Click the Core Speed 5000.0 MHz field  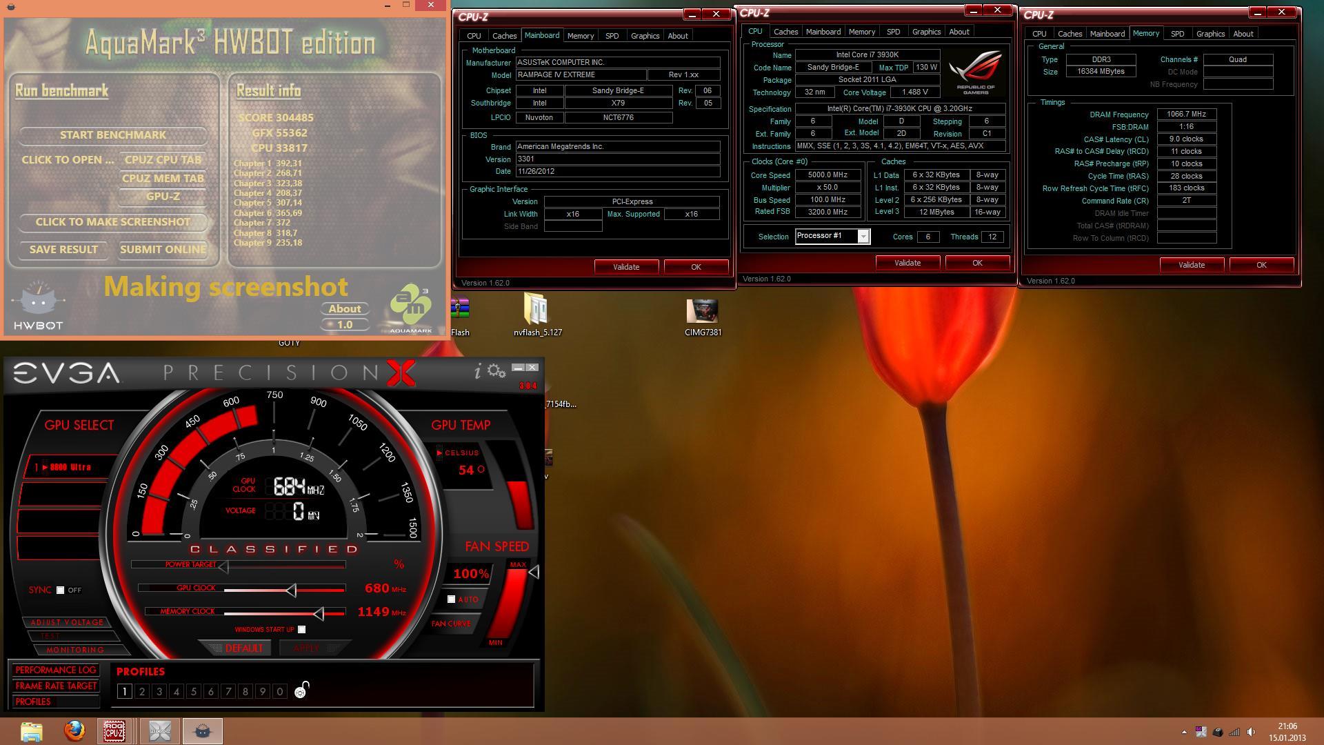827,175
